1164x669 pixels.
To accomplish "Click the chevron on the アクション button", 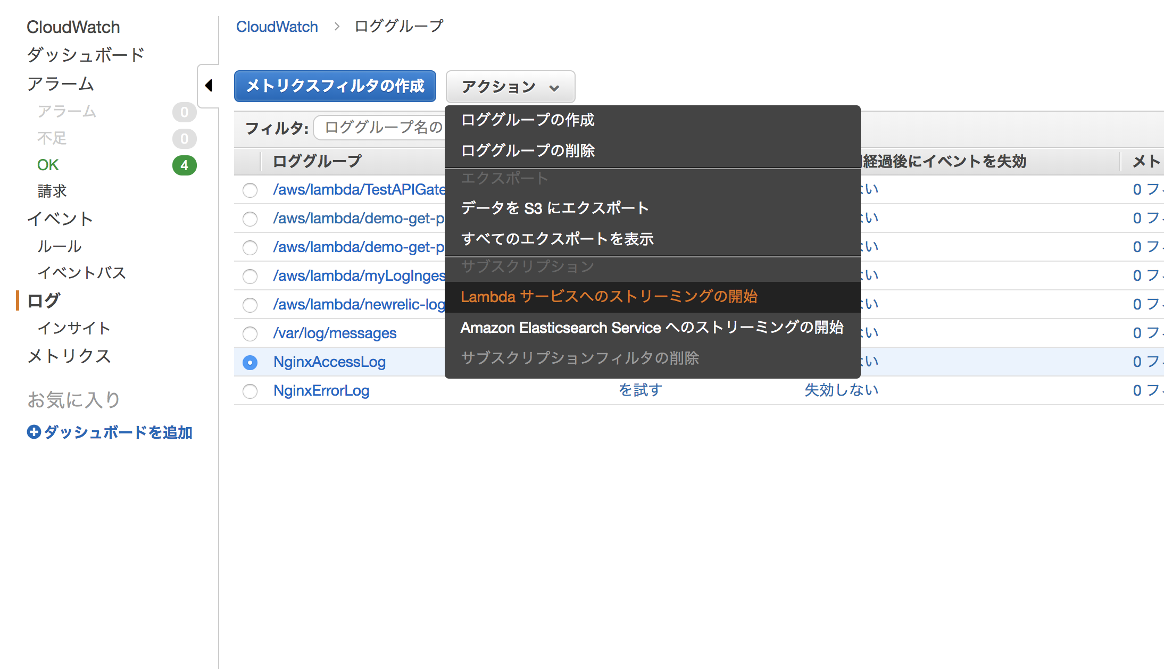I will (554, 88).
